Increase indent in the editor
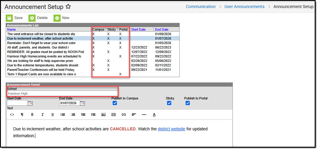318x150 pixels. [93, 115]
